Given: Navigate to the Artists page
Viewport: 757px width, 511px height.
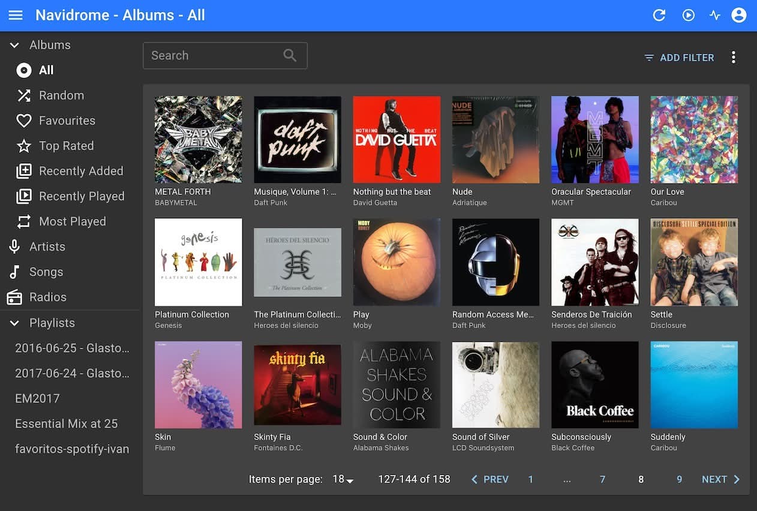Looking at the screenshot, I should [x=70, y=247].
